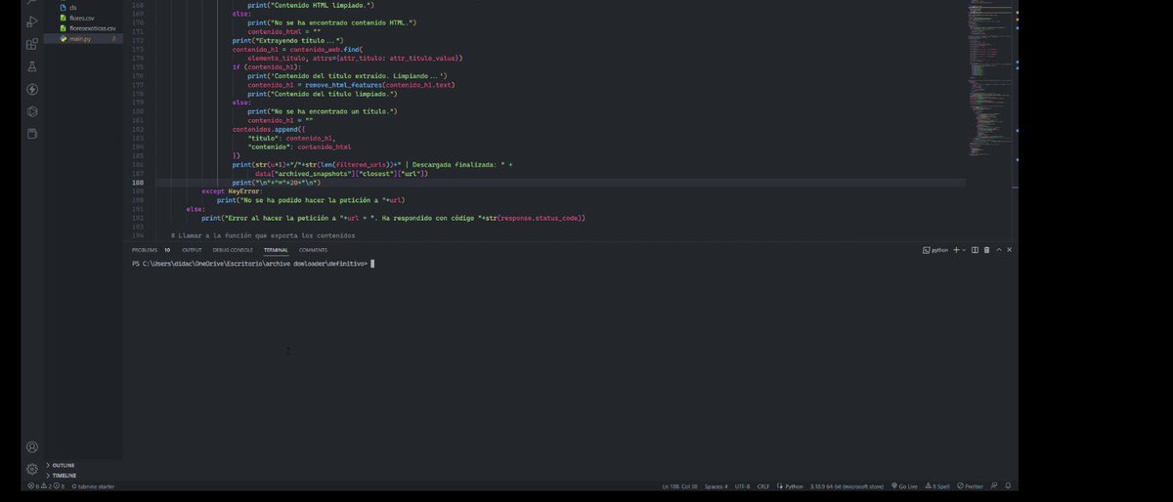The height and width of the screenshot is (502, 1173).
Task: Click the 'contenidos.append({' line
Action: click(269, 129)
